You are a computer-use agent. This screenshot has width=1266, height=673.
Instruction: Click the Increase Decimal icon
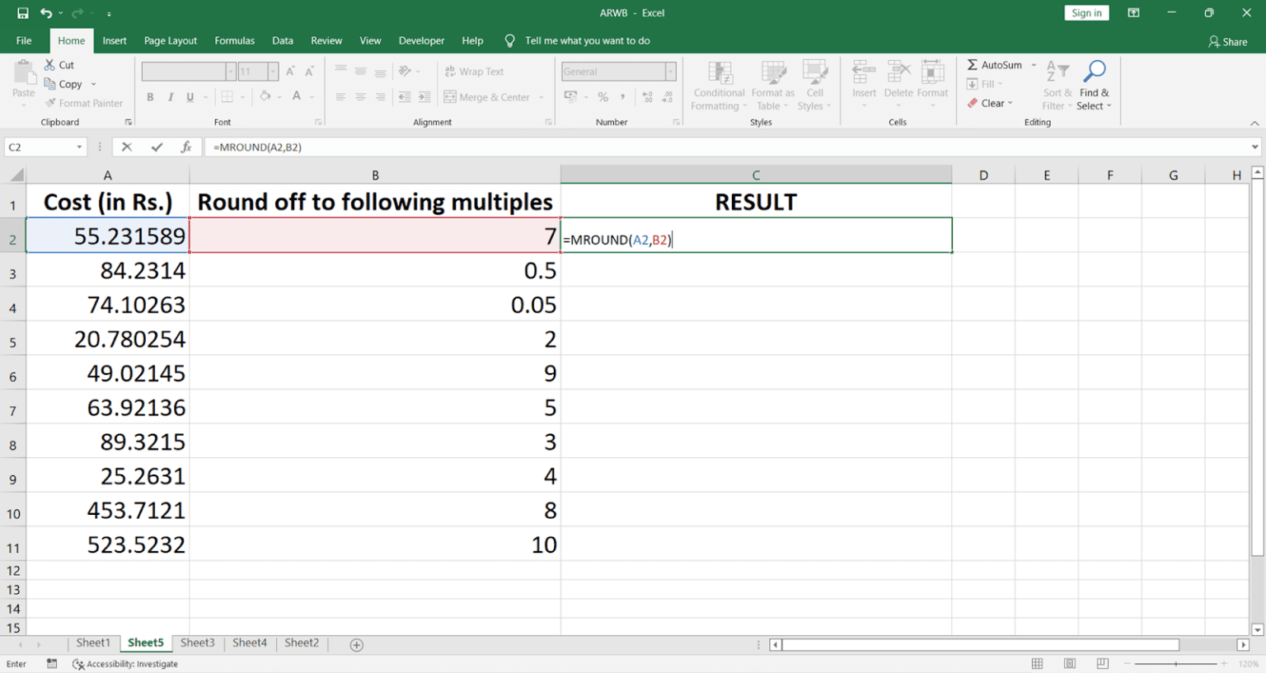tap(649, 96)
